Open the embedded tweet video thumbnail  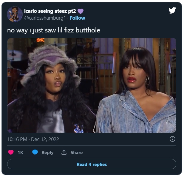click(x=92, y=85)
